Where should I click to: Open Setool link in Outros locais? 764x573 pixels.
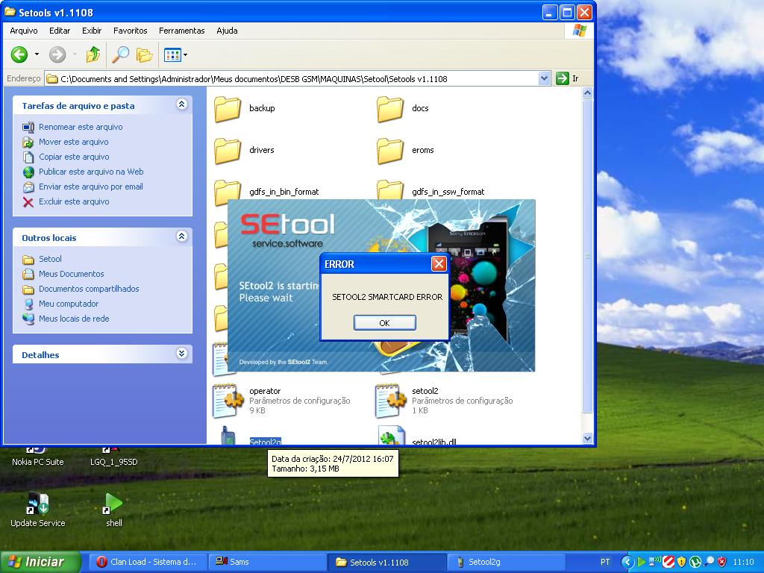[x=50, y=259]
